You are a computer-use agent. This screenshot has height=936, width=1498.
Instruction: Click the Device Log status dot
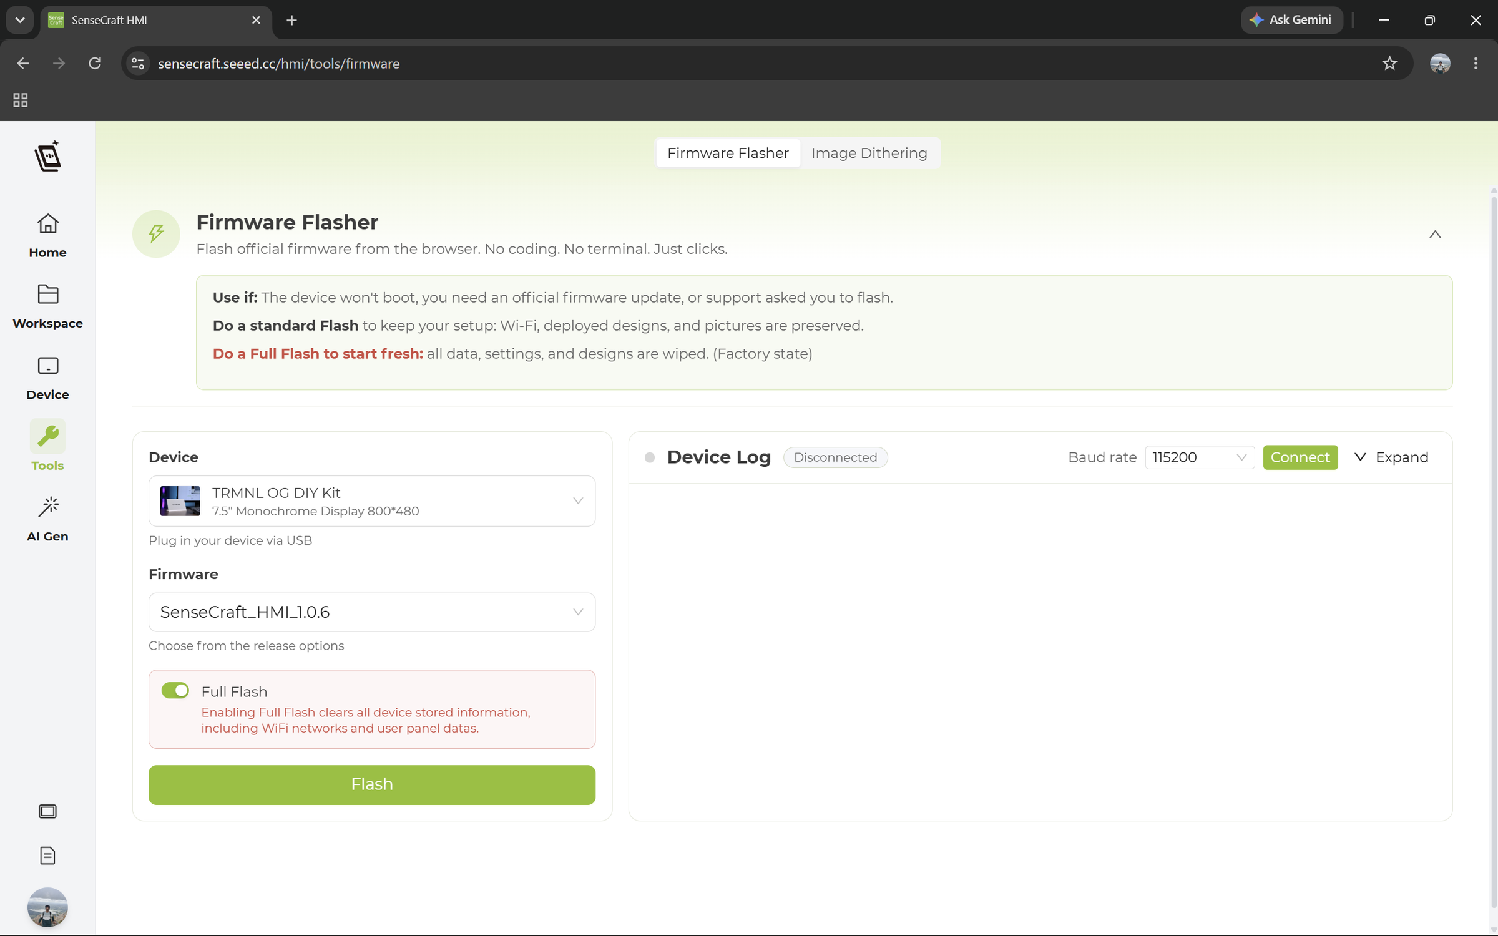pos(650,457)
